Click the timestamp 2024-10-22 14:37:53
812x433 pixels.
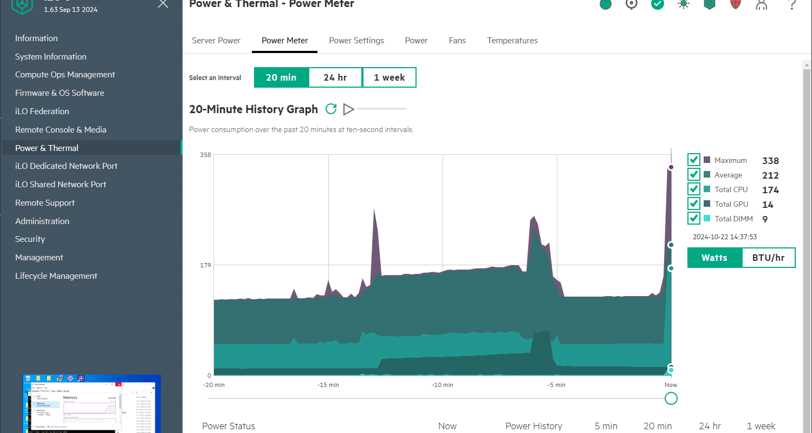point(725,237)
